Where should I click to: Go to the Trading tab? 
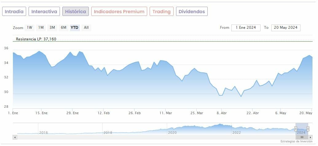pos(161,12)
